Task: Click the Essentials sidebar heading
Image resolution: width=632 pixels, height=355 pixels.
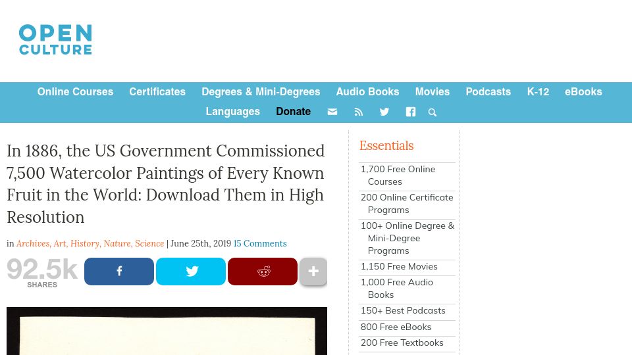Action: click(x=386, y=146)
